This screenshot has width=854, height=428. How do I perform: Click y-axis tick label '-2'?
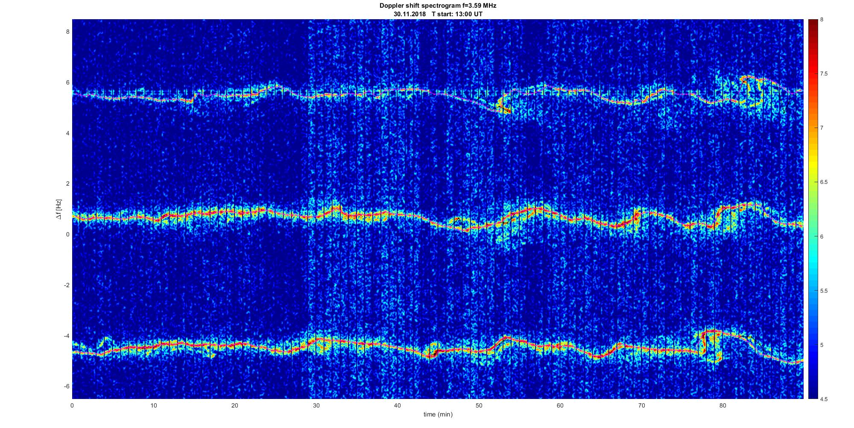[66, 285]
